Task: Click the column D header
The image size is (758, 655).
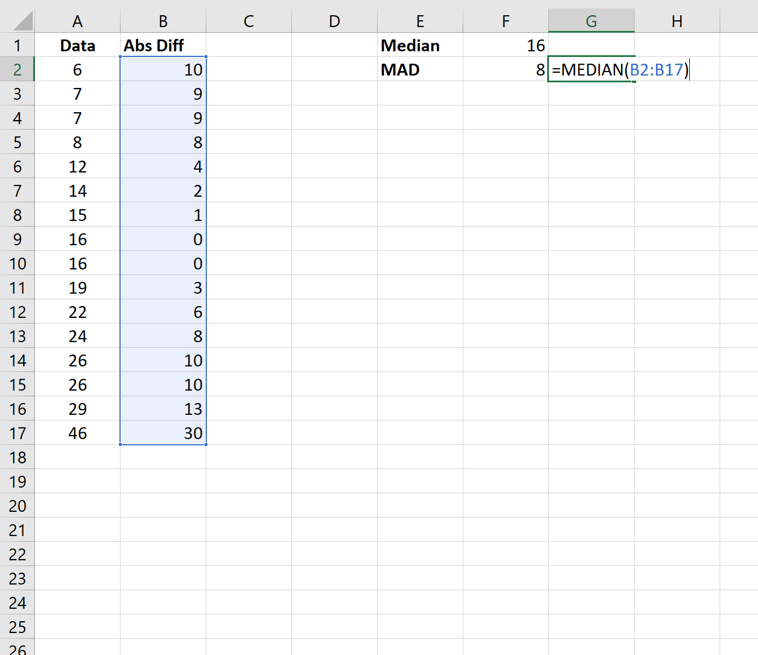Action: click(335, 21)
